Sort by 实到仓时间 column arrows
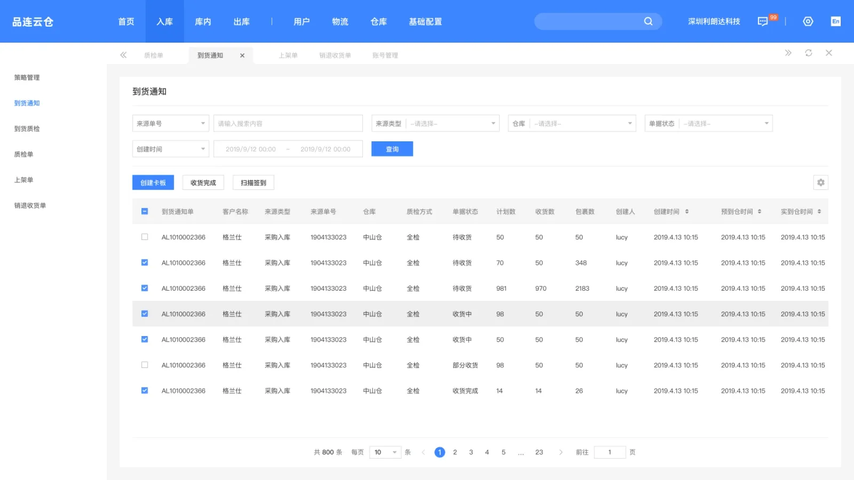Viewport: 854px width, 480px height. tap(819, 212)
